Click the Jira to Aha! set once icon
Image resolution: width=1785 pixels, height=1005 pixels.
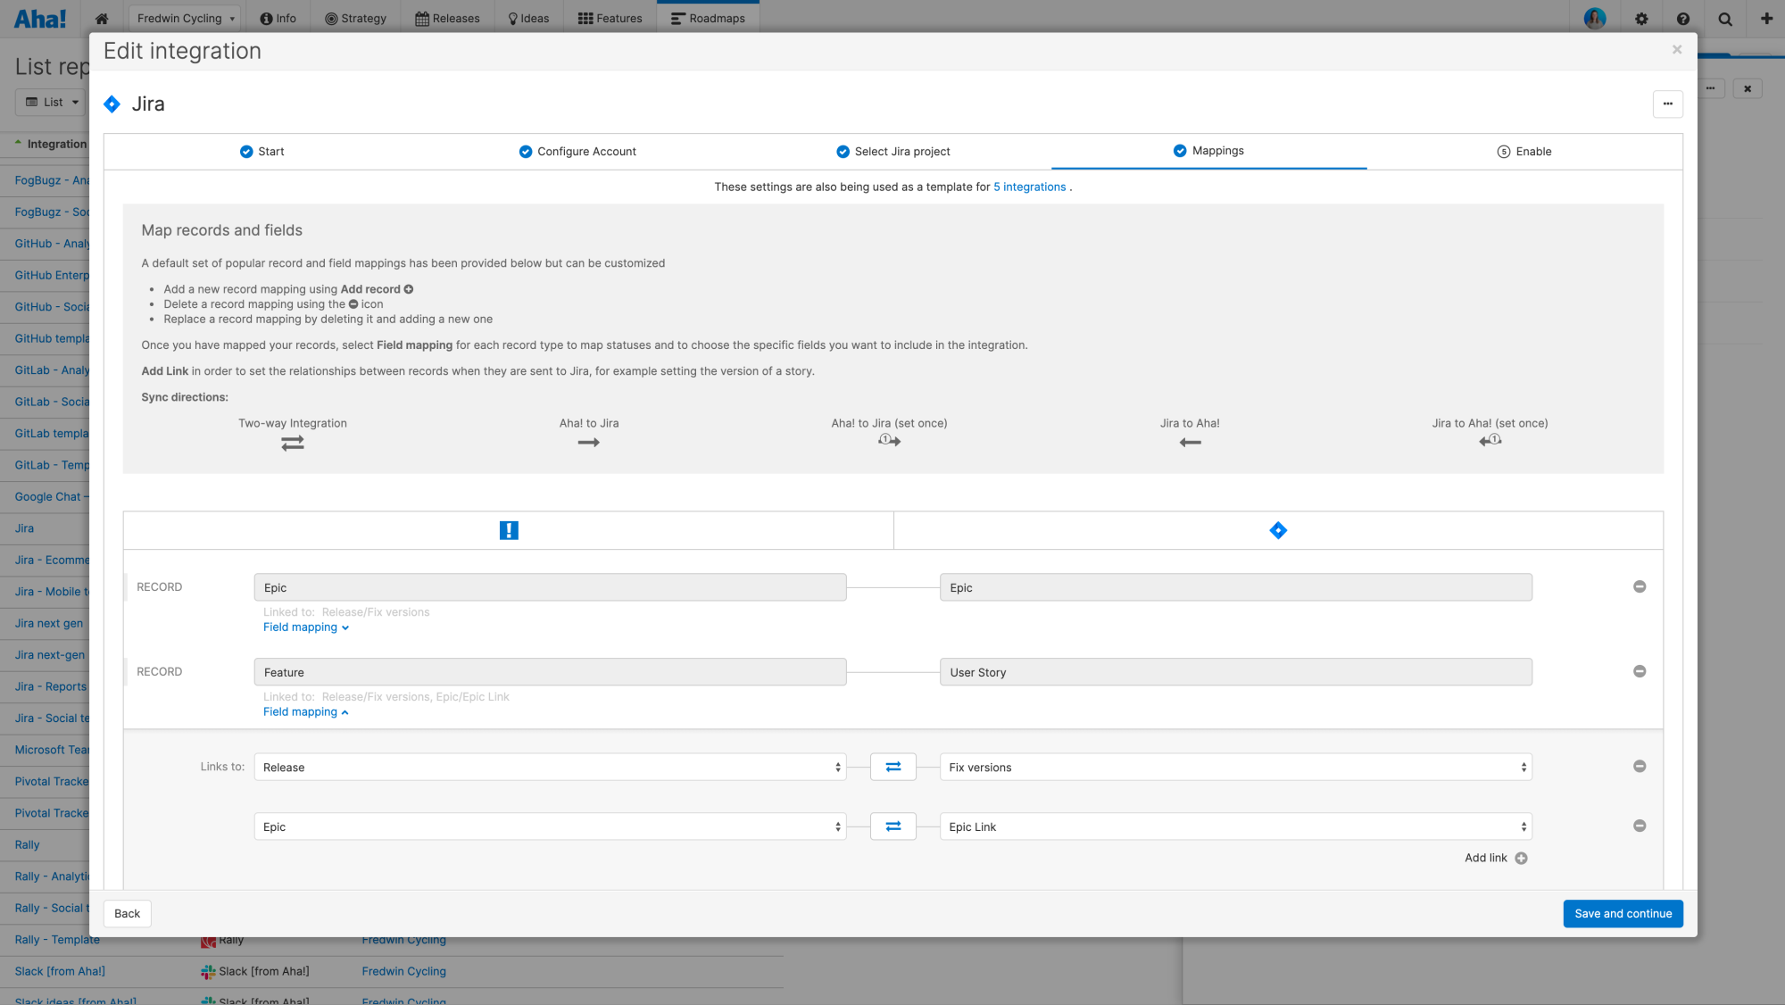click(x=1489, y=443)
